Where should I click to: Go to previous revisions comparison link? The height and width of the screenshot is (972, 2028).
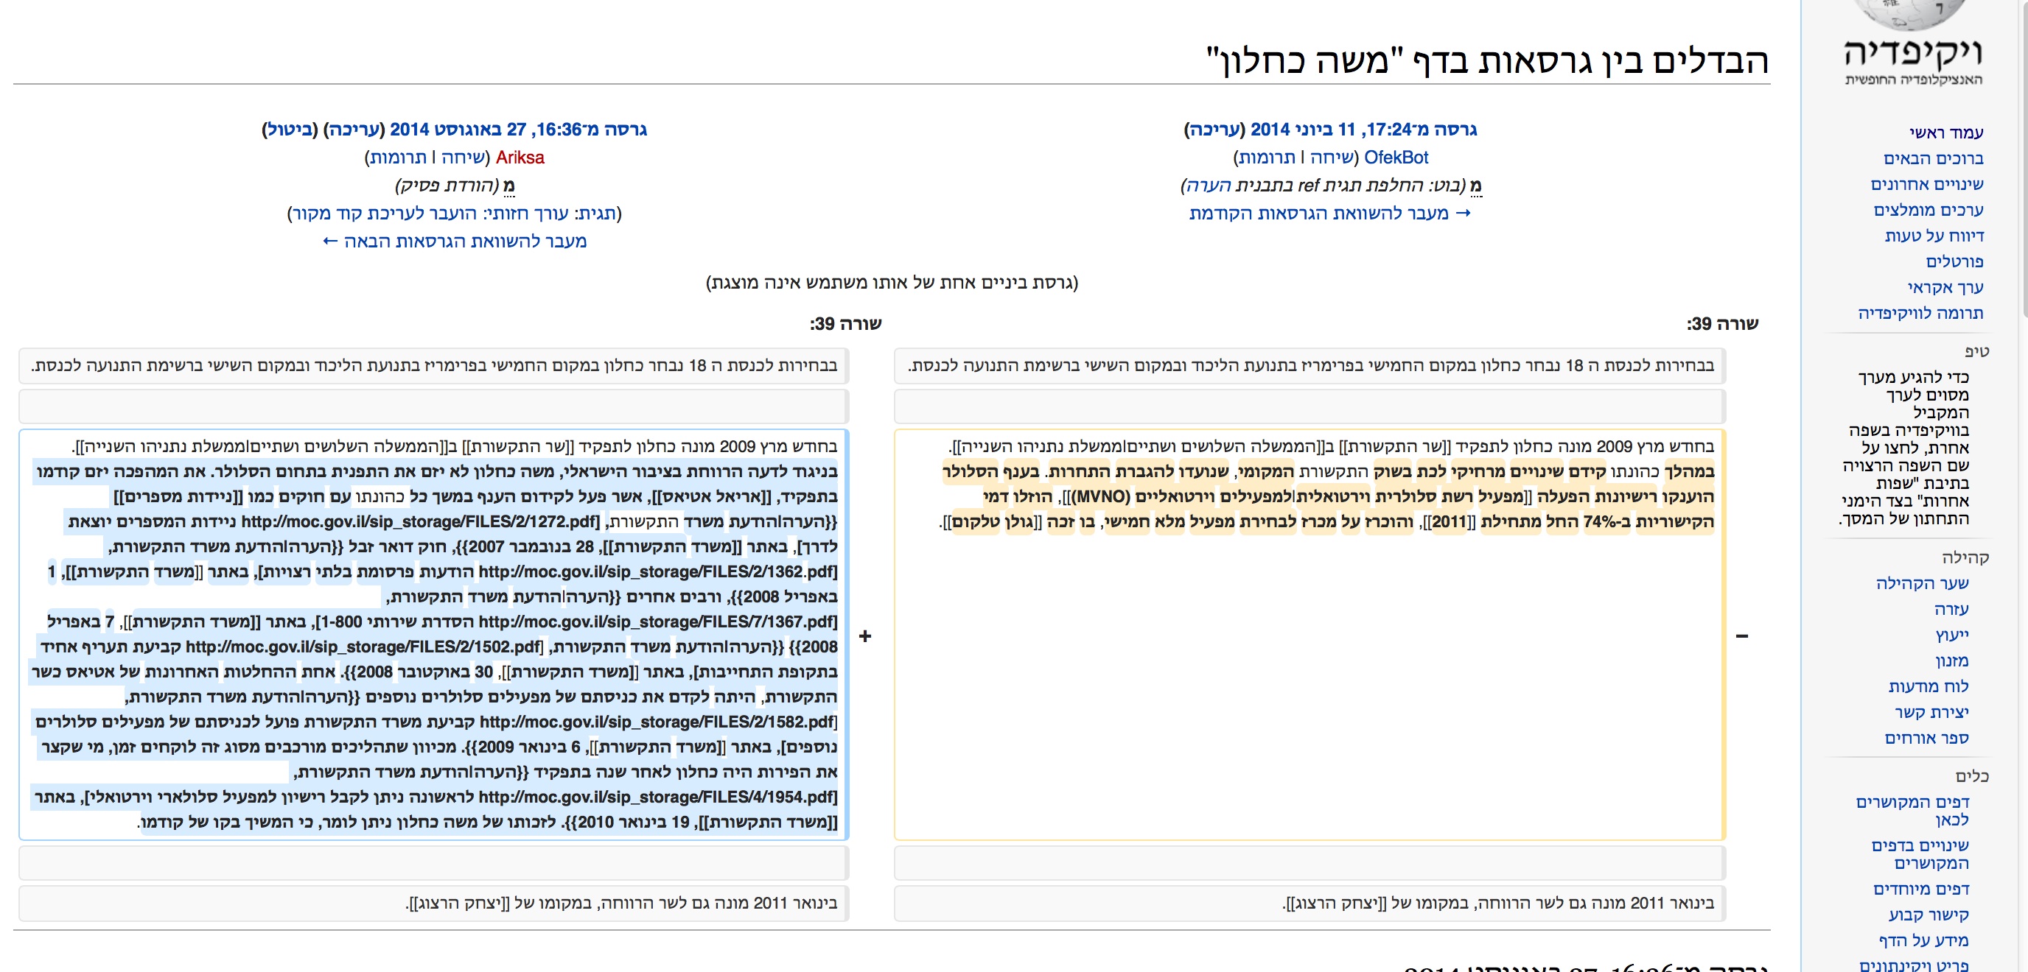[1329, 213]
